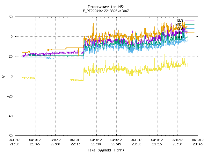Click the 22:00 time tick label

coord(55,144)
